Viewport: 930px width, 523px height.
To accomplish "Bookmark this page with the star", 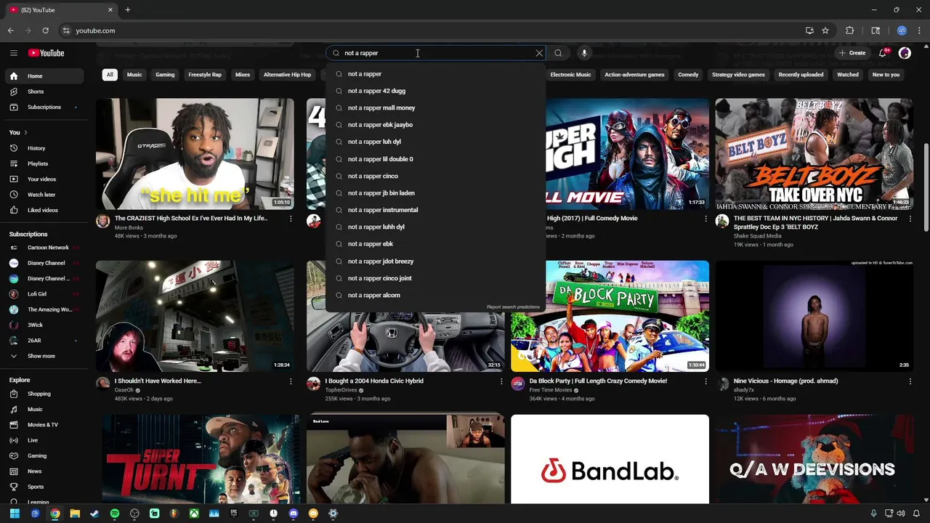I will [825, 31].
